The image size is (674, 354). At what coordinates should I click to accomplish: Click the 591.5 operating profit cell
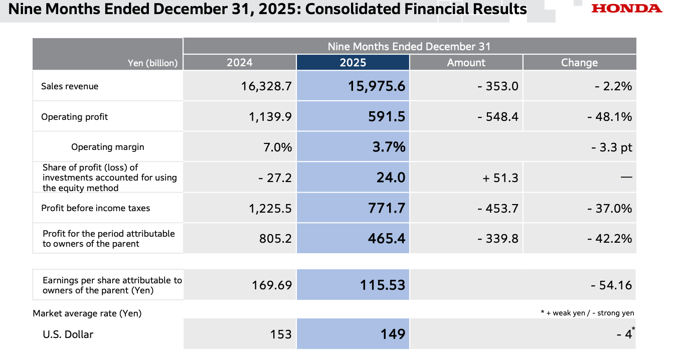point(387,117)
